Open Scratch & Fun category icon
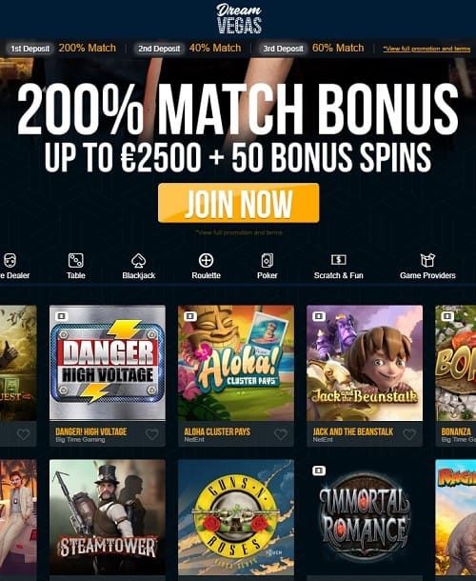476x581 pixels. [338, 260]
